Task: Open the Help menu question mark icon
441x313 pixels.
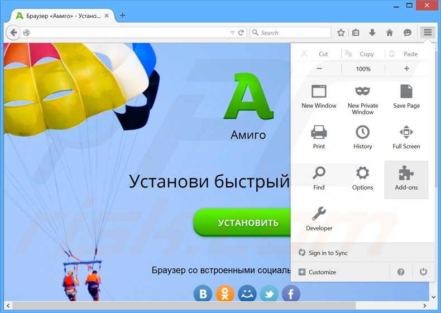Action: coord(401,272)
